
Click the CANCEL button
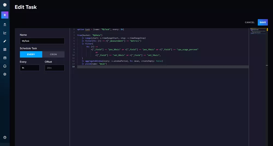(249, 22)
